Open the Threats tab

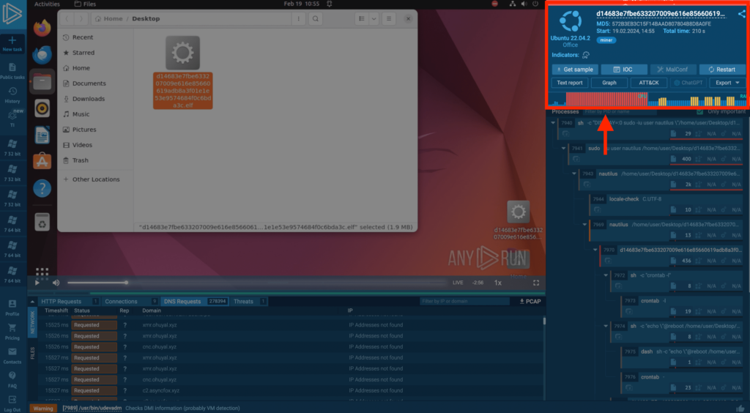(x=243, y=301)
